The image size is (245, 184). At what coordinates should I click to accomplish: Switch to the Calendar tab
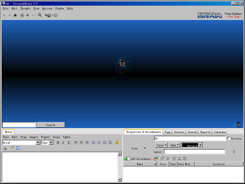[220, 132]
